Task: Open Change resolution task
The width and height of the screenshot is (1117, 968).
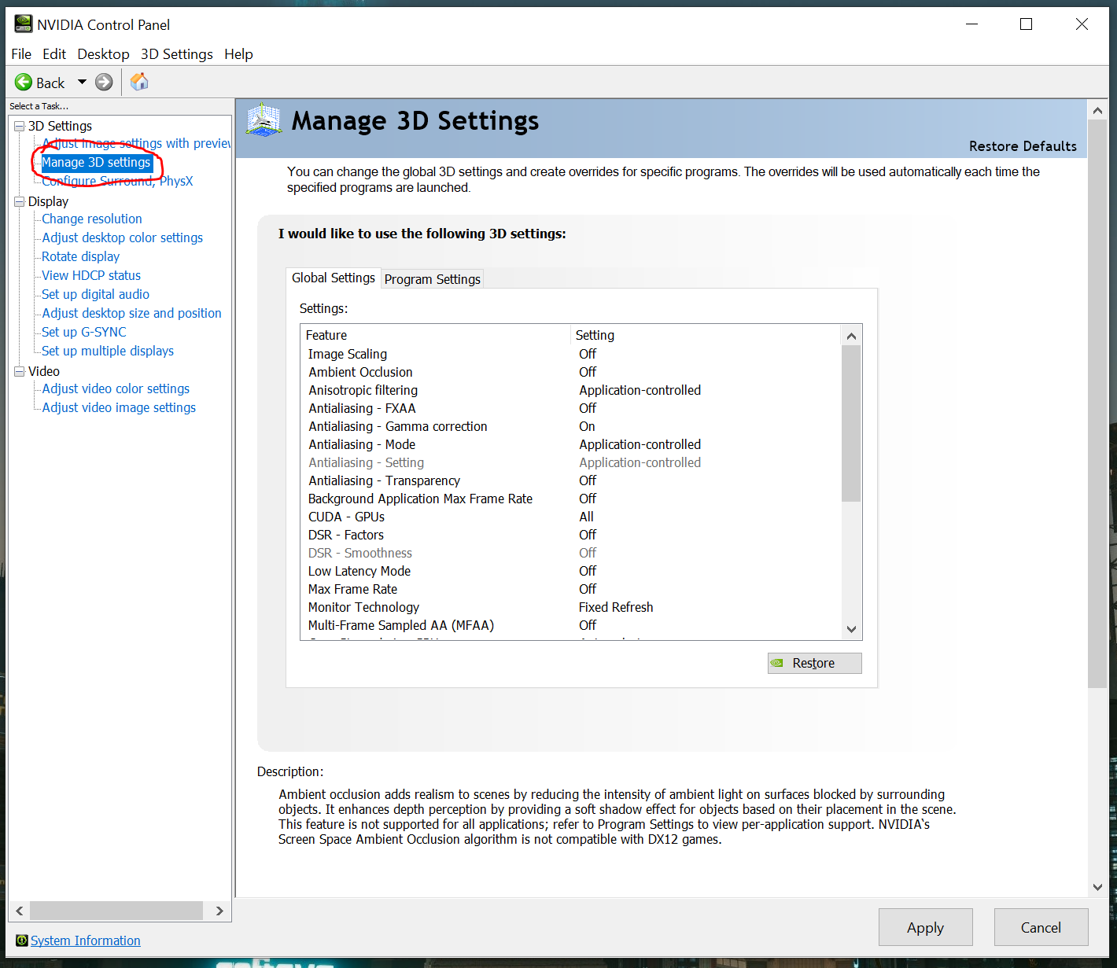Action: tap(92, 219)
